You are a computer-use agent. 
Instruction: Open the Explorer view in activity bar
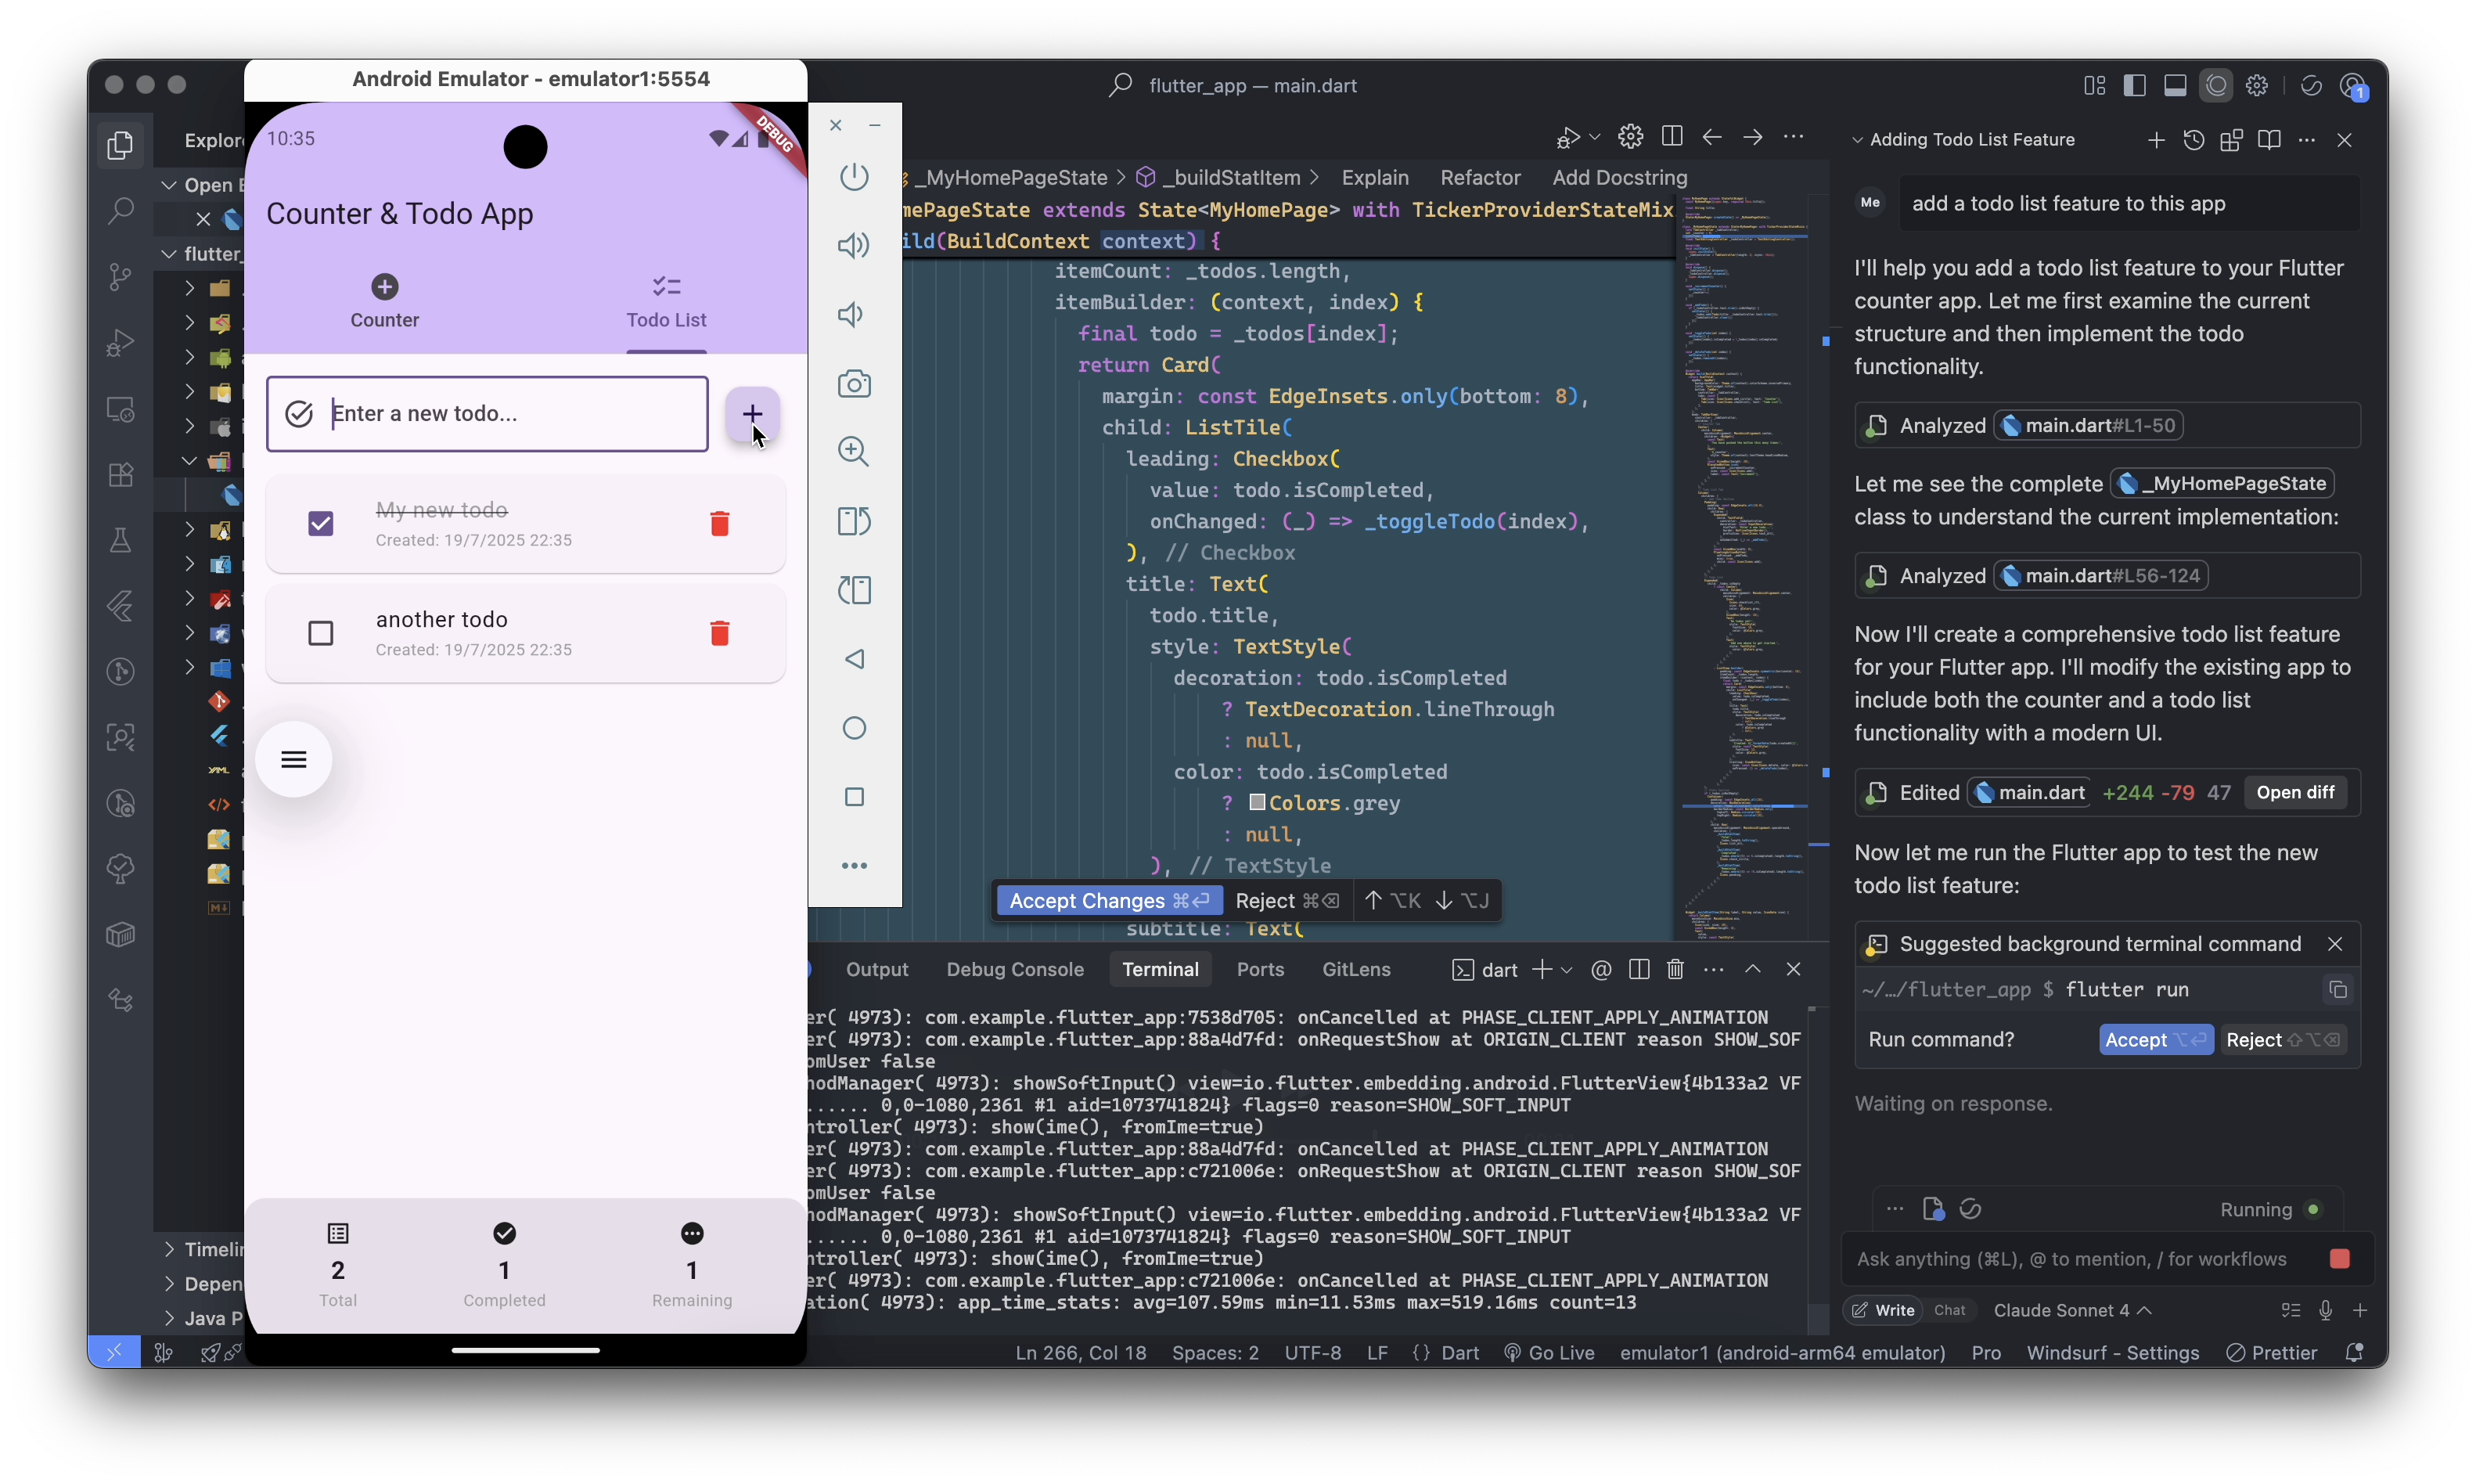point(120,145)
